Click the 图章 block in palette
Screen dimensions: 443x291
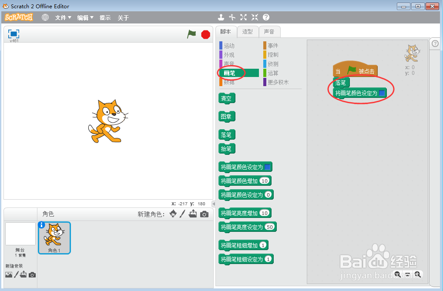pyautogui.click(x=227, y=117)
